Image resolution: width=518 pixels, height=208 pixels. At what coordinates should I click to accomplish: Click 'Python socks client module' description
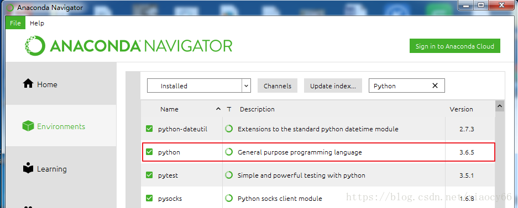[280, 199]
